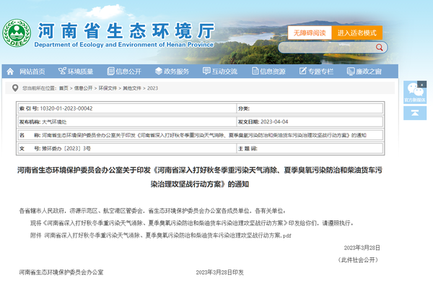Click the 环保文件 breadcrumb link

[108, 88]
